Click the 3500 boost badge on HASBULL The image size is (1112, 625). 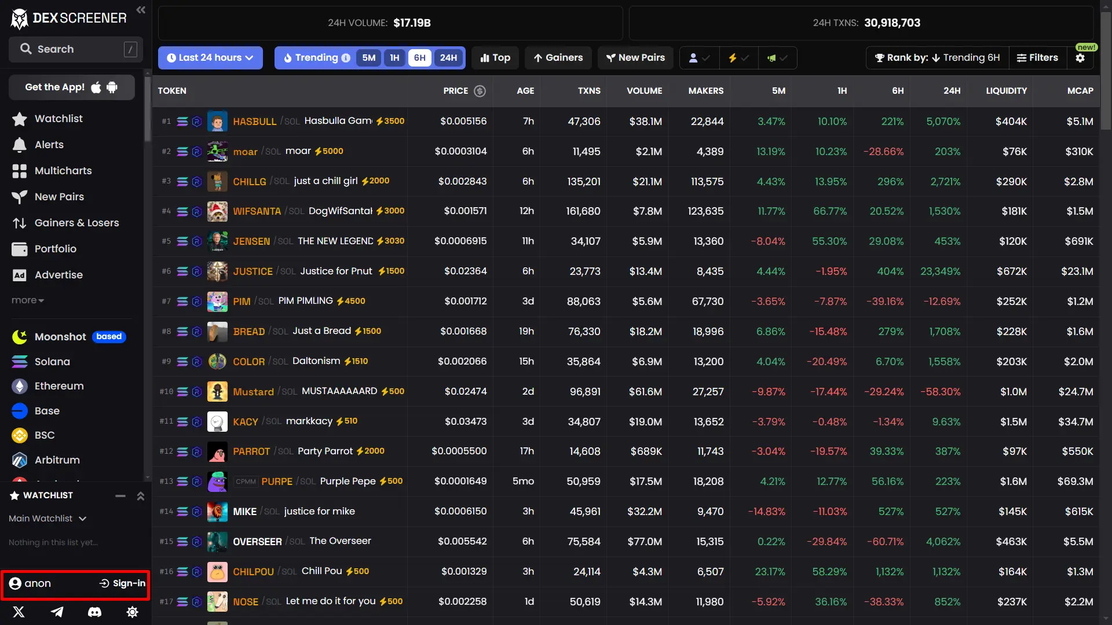tap(390, 121)
